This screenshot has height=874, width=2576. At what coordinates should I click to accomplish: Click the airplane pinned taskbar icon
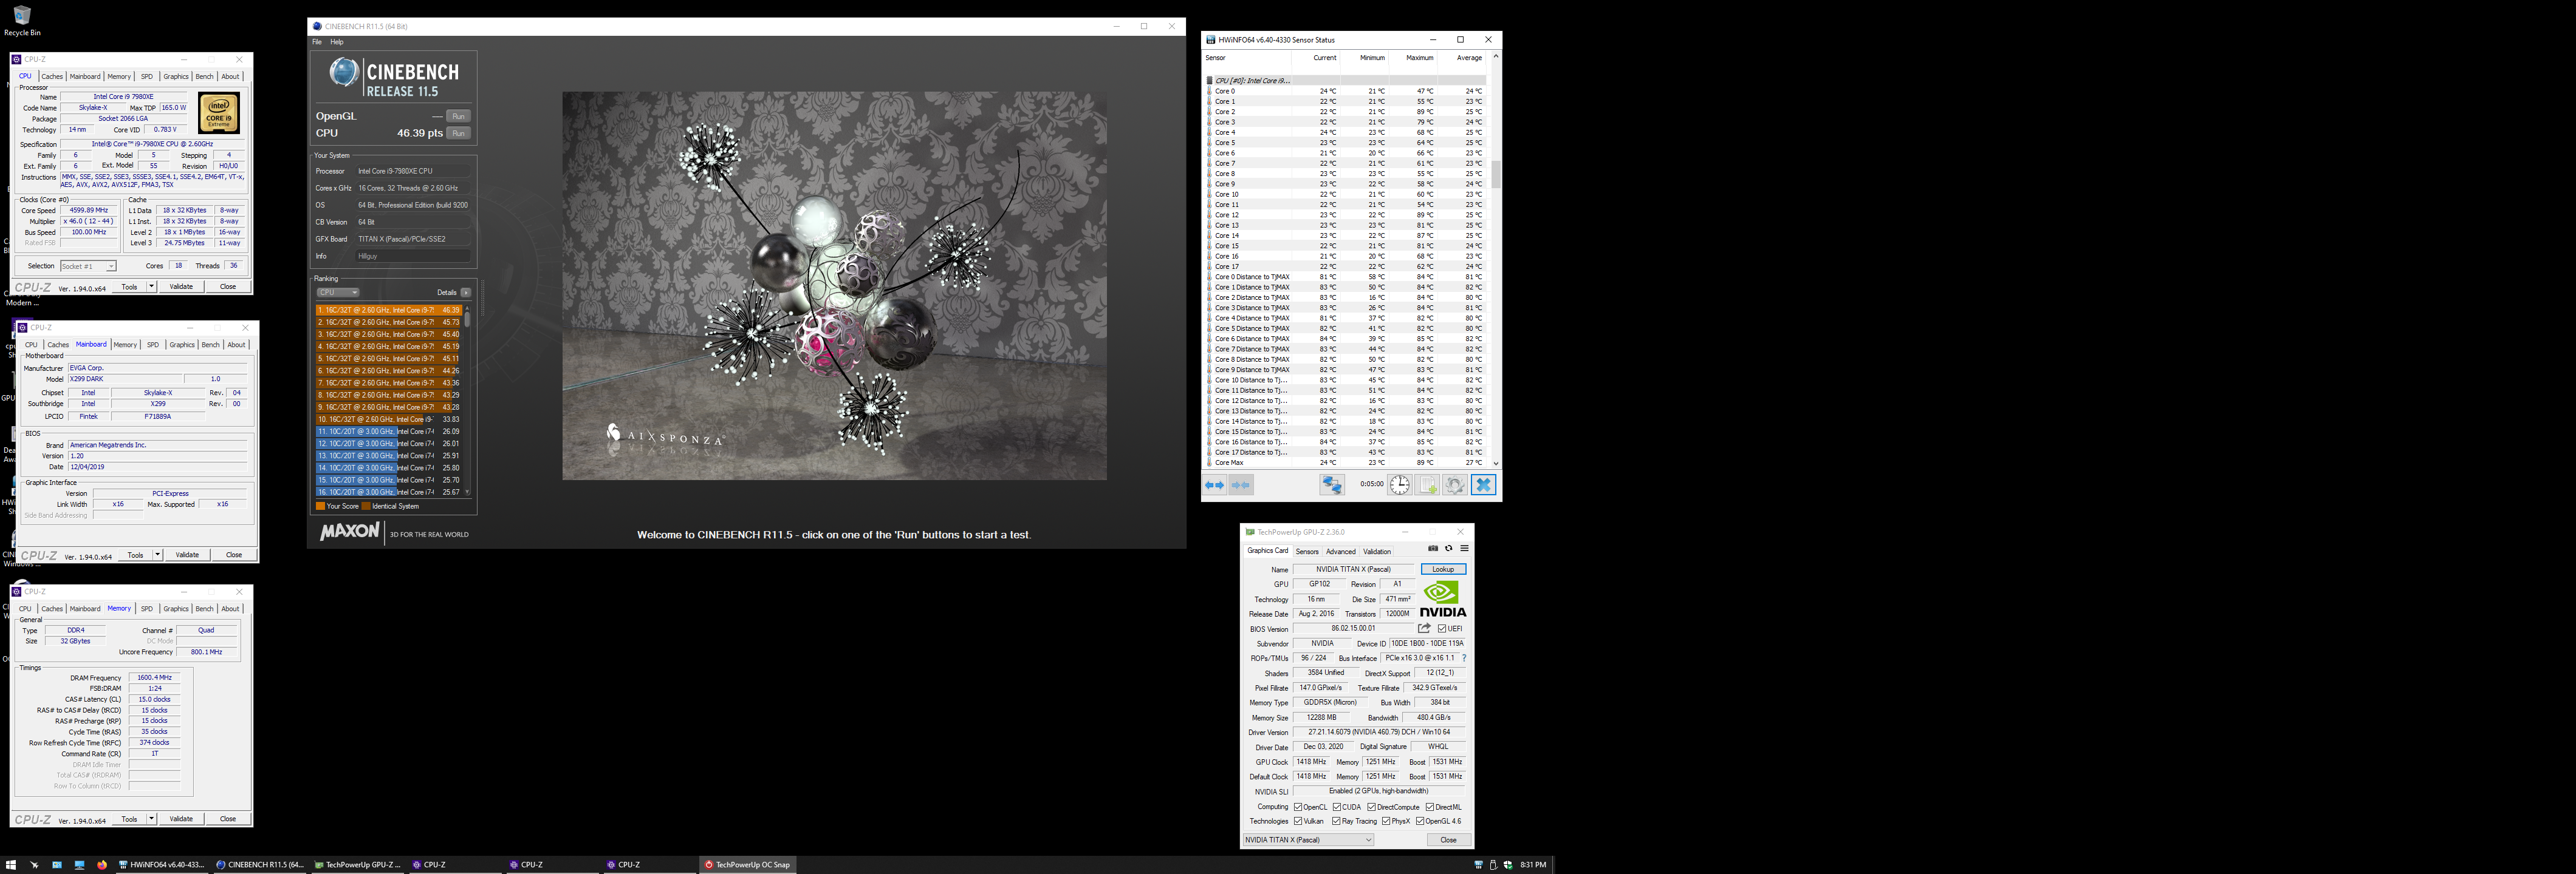(34, 865)
